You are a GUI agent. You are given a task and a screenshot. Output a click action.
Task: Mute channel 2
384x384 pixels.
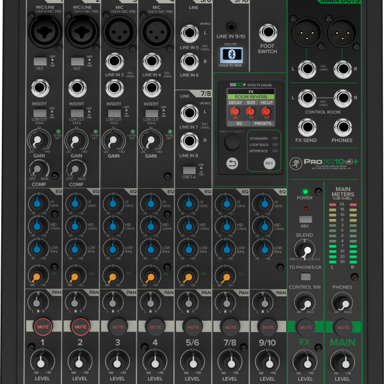(81, 327)
